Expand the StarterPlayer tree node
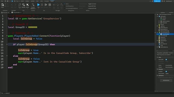This screenshot has height=97, width=174. [157, 41]
